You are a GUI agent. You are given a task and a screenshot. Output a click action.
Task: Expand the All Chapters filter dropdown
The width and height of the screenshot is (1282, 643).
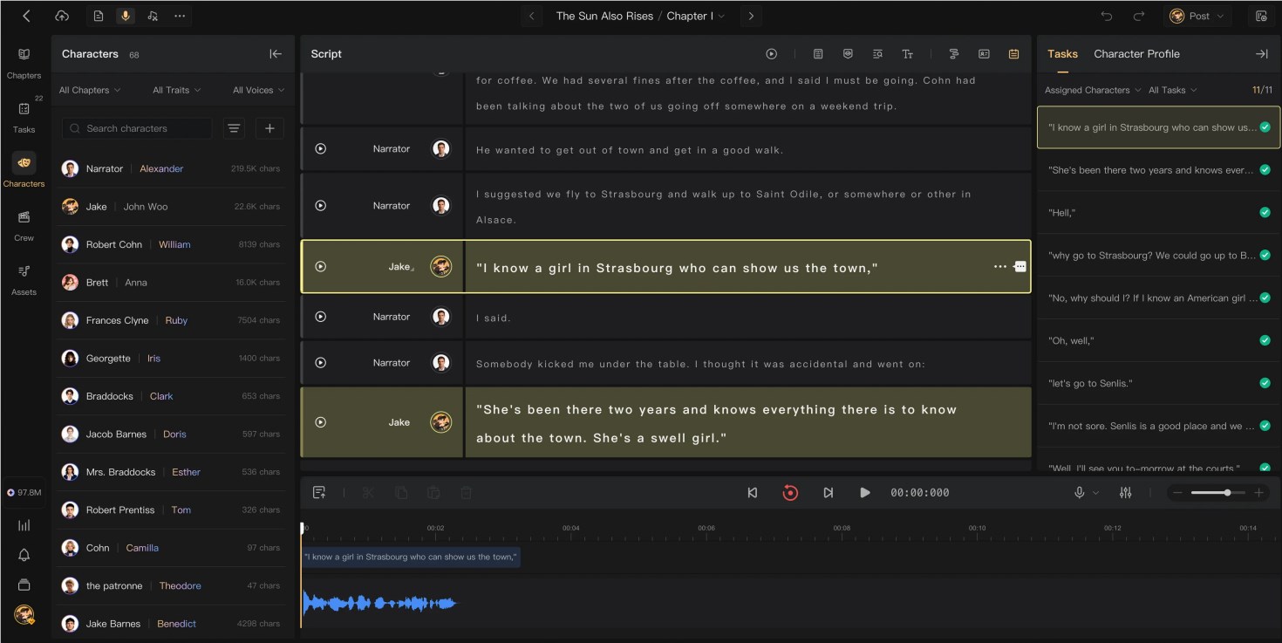(x=90, y=90)
